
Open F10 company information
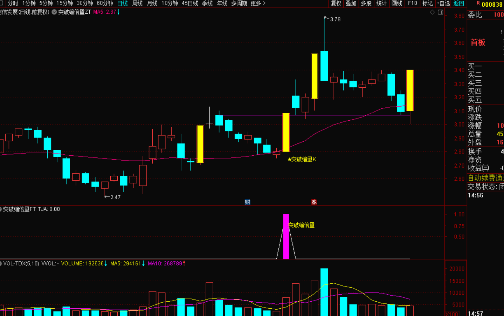click(x=413, y=4)
